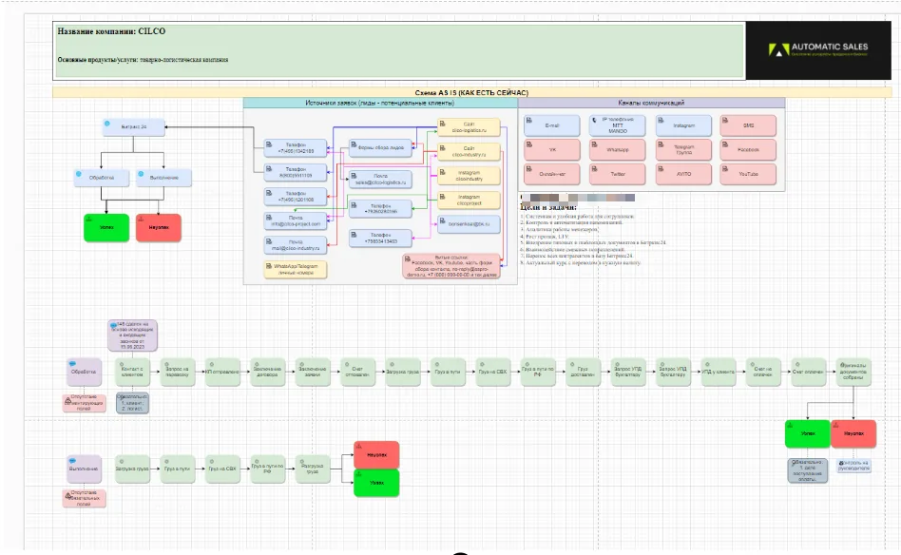Select the 'Отсутствие сегментирующих полей' warning note

point(84,403)
